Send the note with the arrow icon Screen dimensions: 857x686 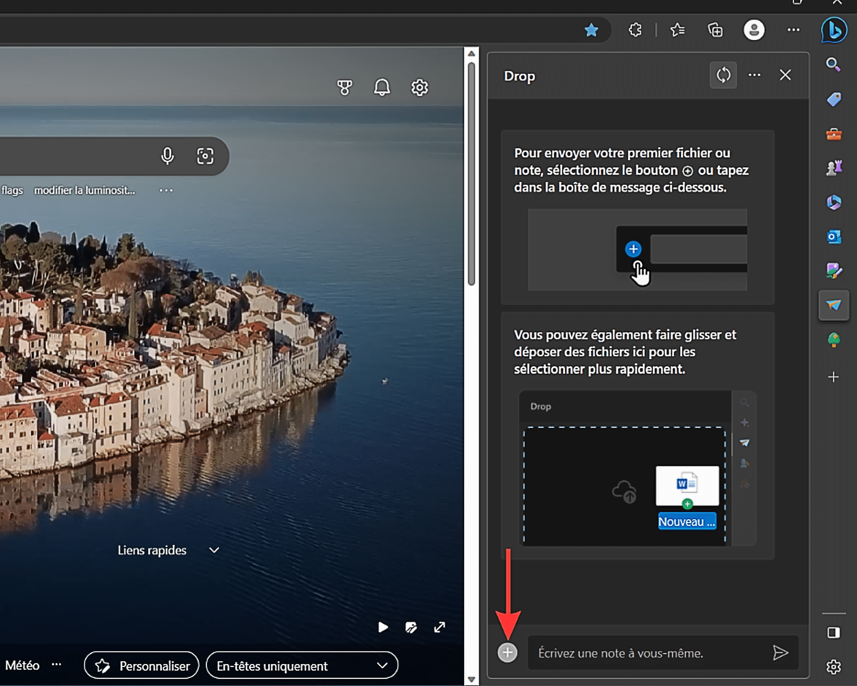[780, 653]
